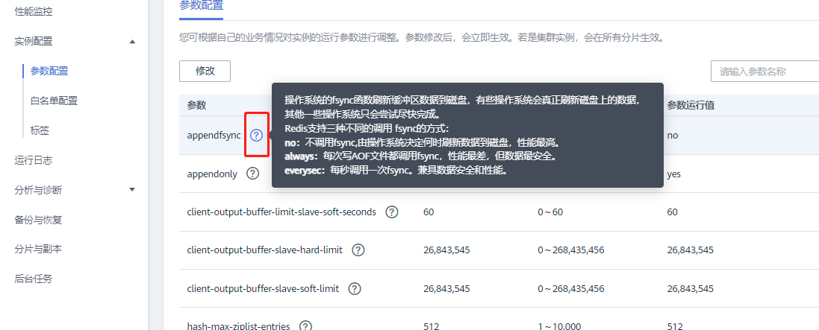The width and height of the screenshot is (819, 330).
Task: Click the help icon next to appendfsync
Action: (256, 136)
